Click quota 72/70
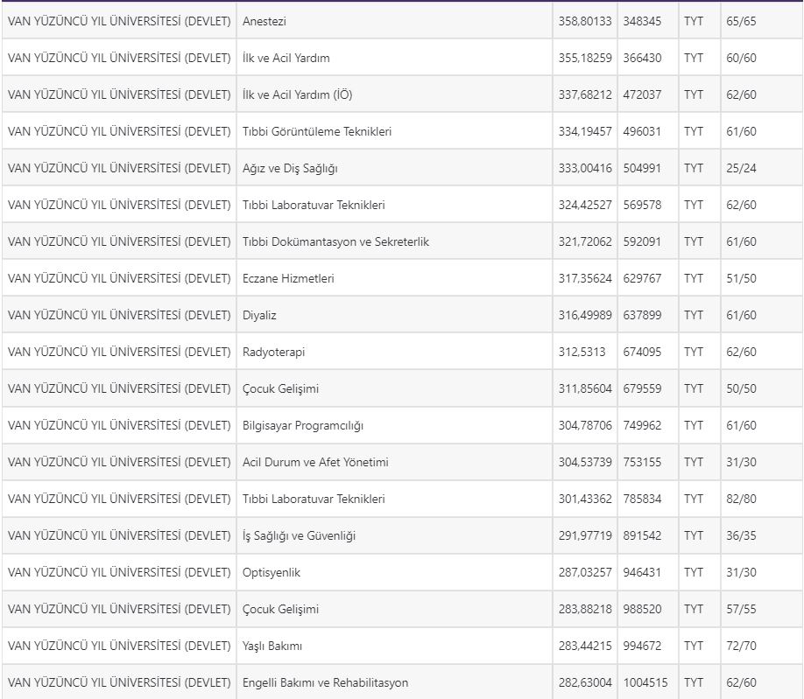The image size is (804, 699). (741, 647)
